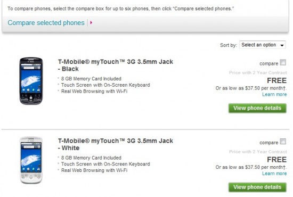Click the Sort by label
Image resolution: width=293 pixels, height=197 pixels.
pos(229,45)
